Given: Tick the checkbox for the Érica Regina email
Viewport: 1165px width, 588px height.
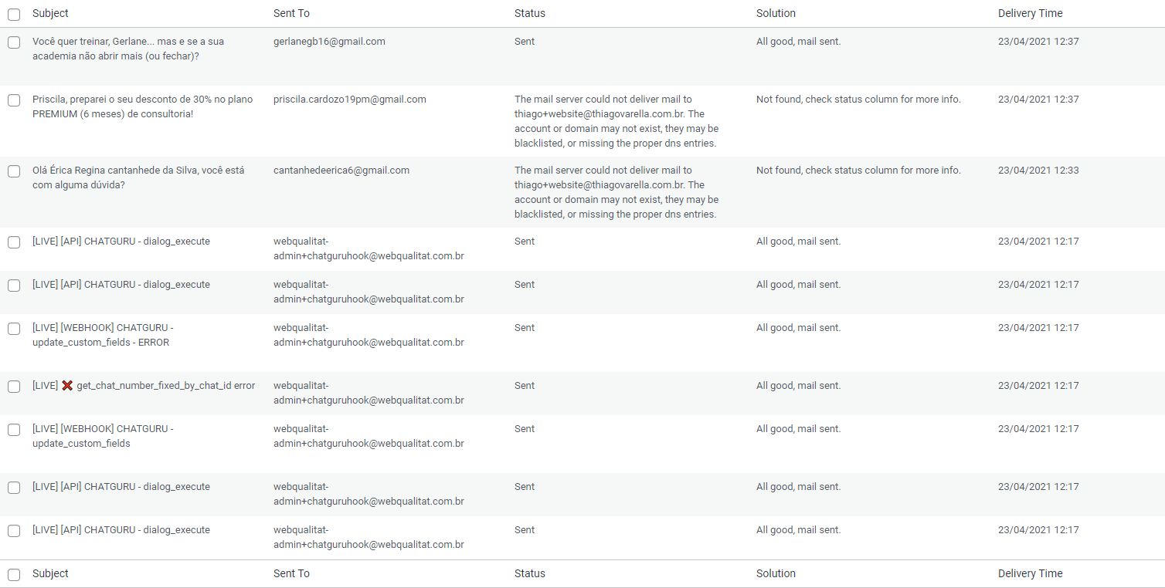Looking at the screenshot, I should click(x=14, y=171).
